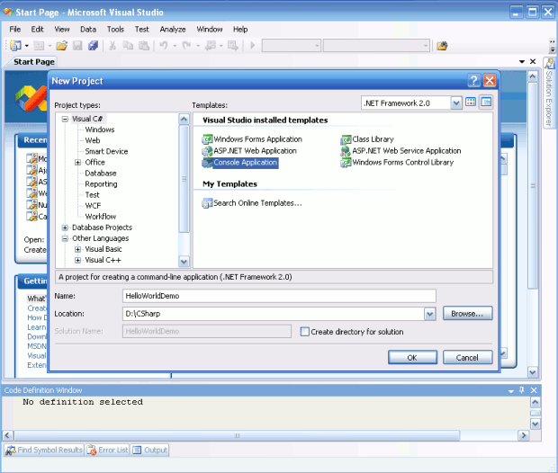Click the New Project toolbar icon
Image resolution: width=558 pixels, height=473 pixels.
click(15, 46)
